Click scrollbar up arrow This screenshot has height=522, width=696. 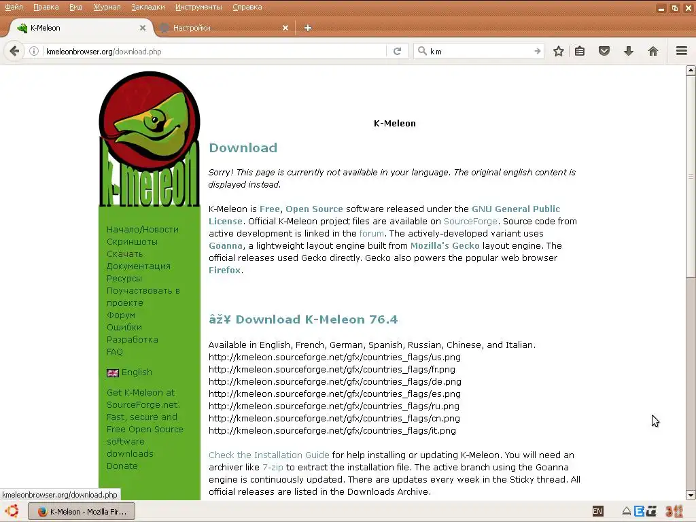pos(691,70)
